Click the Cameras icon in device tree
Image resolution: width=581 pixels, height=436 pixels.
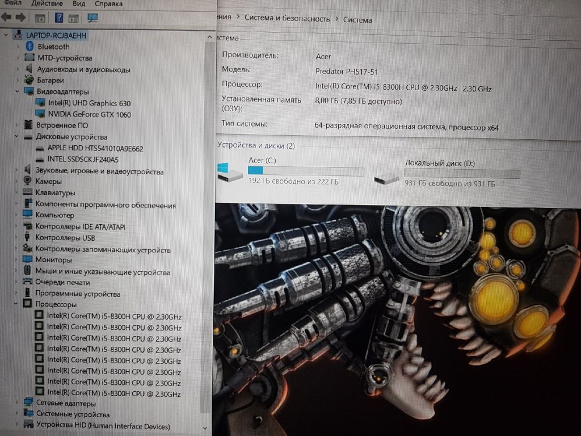point(27,181)
